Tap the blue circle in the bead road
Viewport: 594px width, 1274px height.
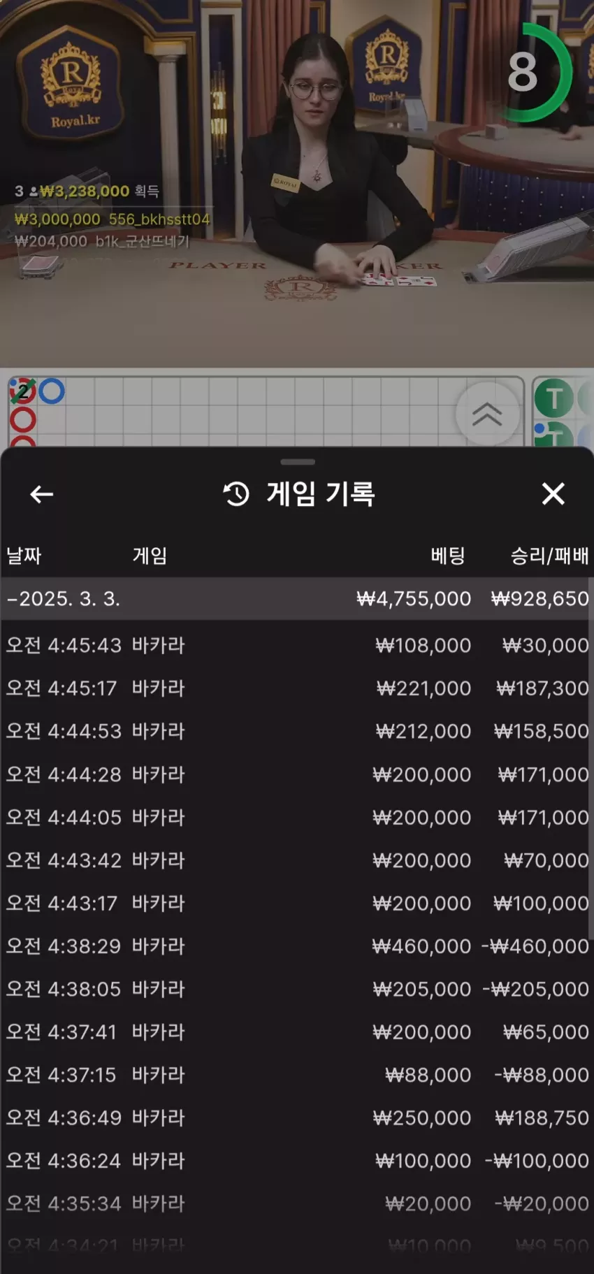pyautogui.click(x=52, y=391)
